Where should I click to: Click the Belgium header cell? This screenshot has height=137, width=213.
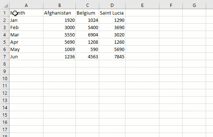[87, 13]
